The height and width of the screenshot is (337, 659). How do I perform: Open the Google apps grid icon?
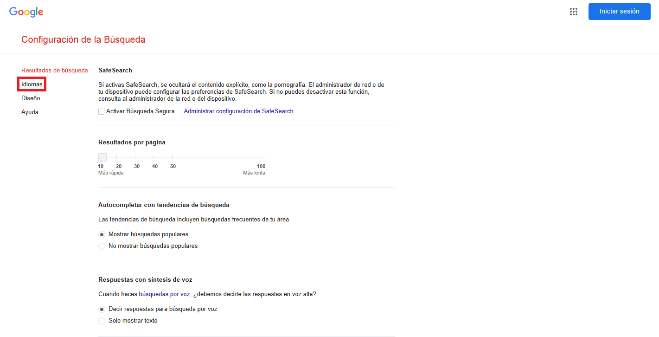574,12
